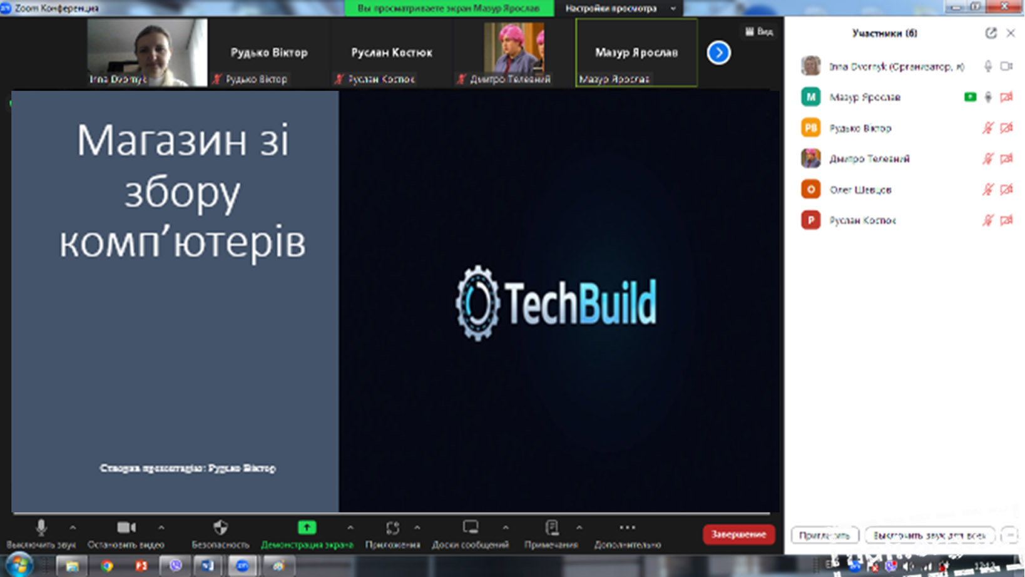
Task: Click Рудько Віктор camera-off icon
Action: (x=1006, y=128)
